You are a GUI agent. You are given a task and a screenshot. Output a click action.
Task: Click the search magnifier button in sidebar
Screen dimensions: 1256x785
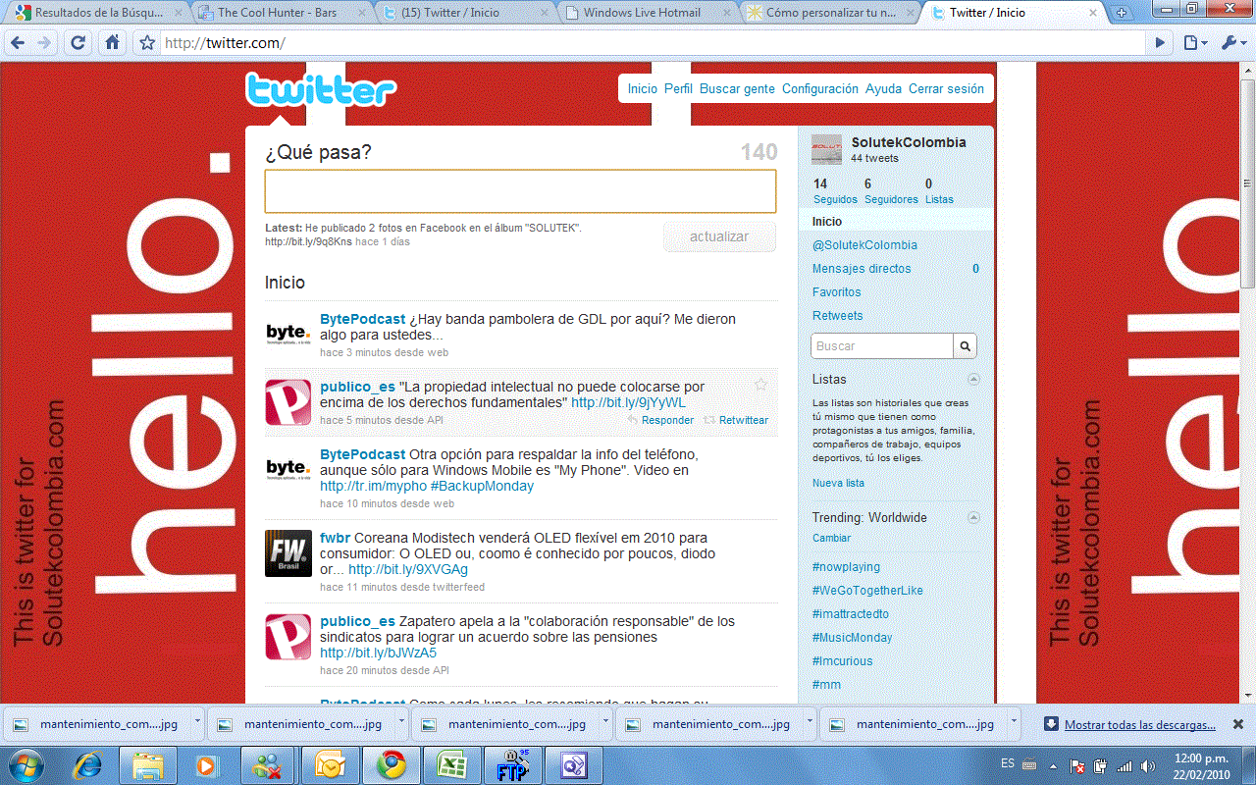(966, 346)
